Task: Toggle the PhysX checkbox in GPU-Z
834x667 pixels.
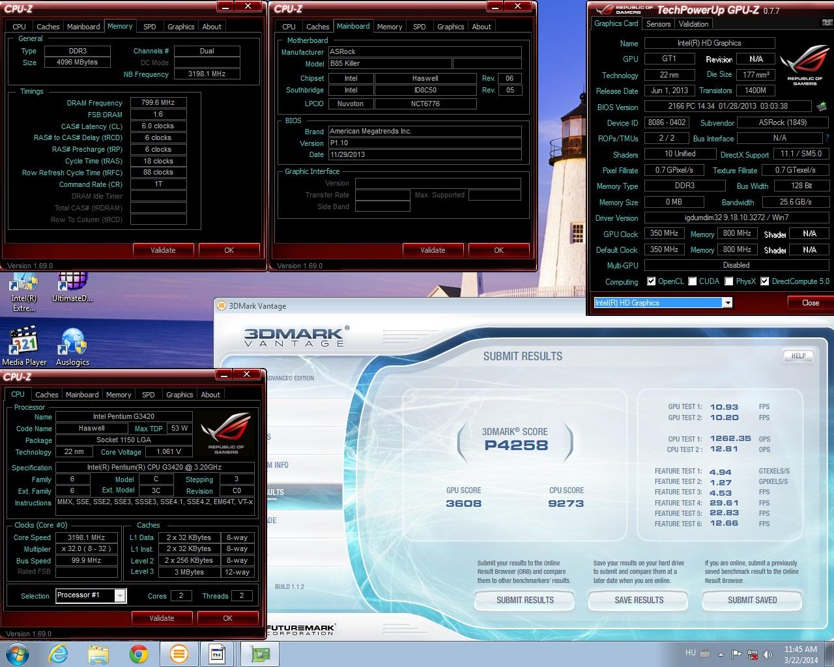Action: coord(730,281)
